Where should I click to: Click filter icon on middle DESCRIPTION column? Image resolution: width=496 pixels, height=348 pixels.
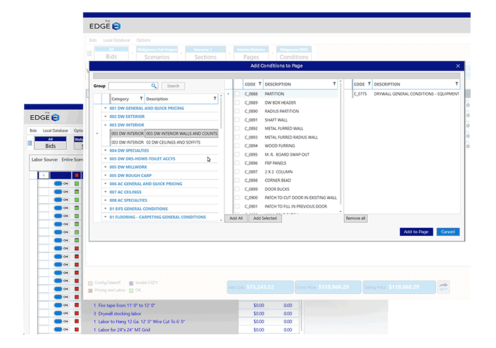pyautogui.click(x=334, y=84)
